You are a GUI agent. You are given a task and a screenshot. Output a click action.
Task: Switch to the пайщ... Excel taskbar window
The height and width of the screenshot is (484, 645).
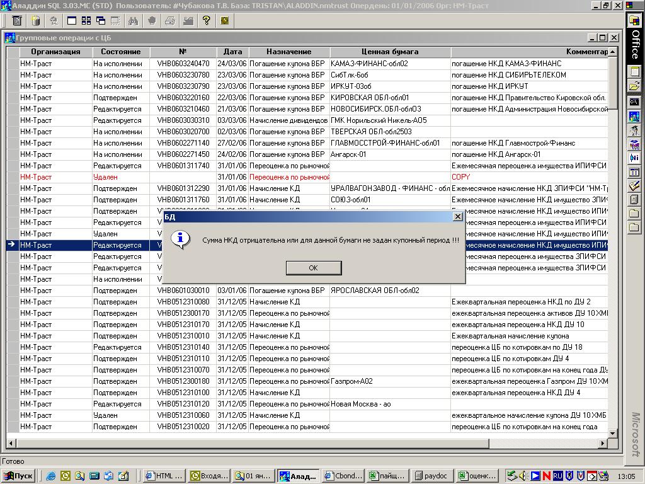tap(387, 476)
